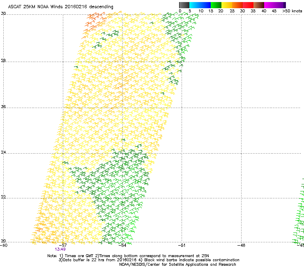Click the note 'Times are GMT' line
The width and height of the screenshot is (304, 267).
tap(128, 256)
